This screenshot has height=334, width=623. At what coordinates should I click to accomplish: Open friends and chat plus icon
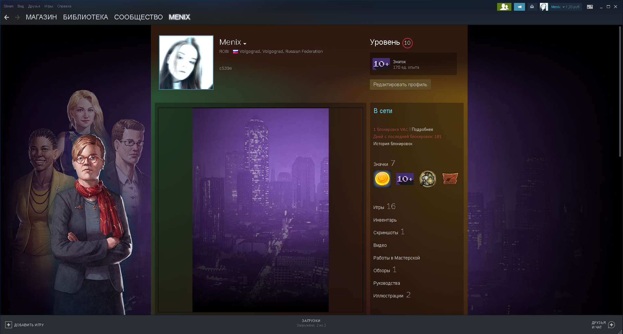point(612,325)
